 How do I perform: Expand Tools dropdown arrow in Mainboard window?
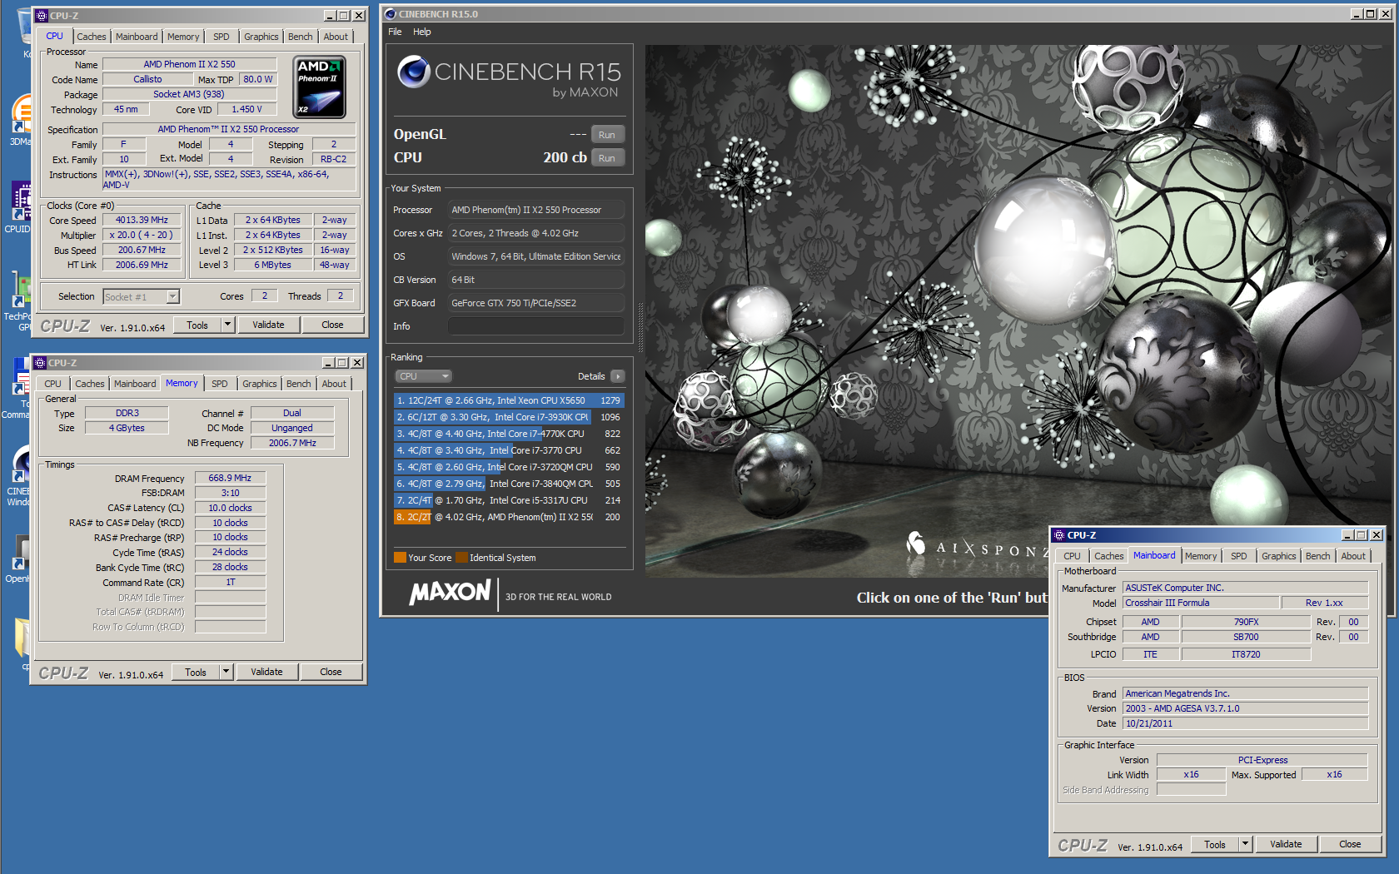1245,844
